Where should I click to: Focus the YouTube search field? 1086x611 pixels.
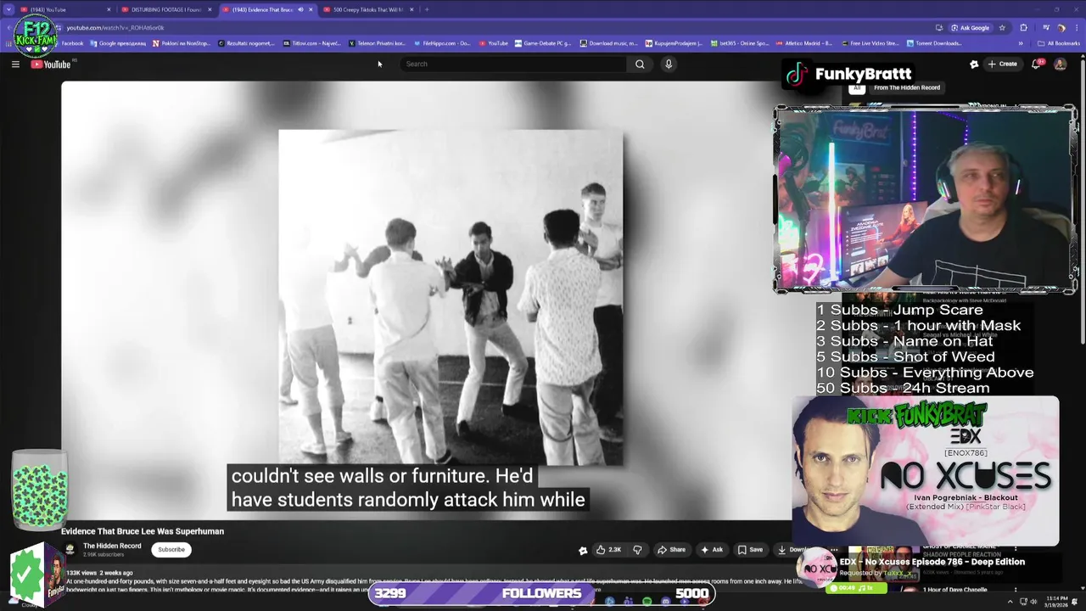(513, 64)
